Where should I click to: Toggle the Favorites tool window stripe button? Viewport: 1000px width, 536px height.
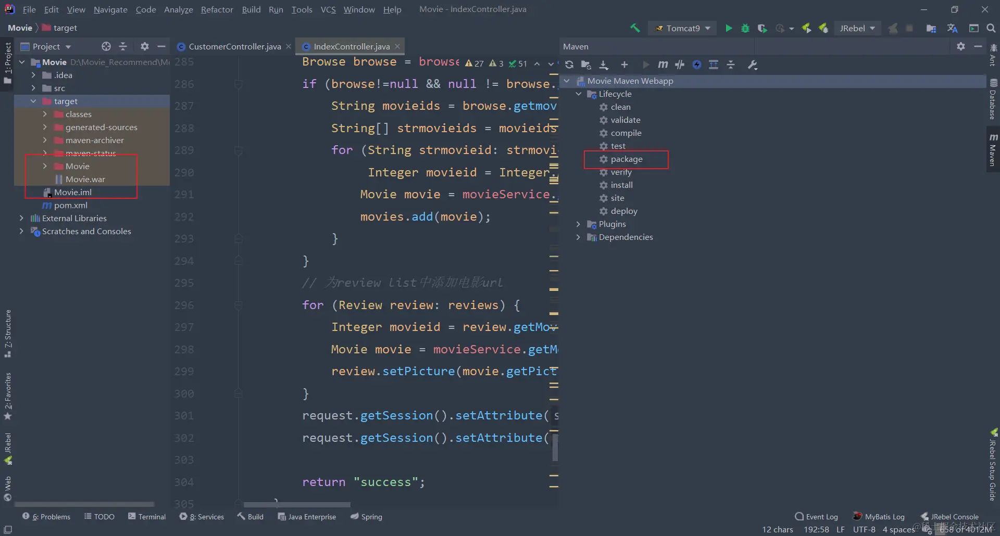click(x=8, y=396)
